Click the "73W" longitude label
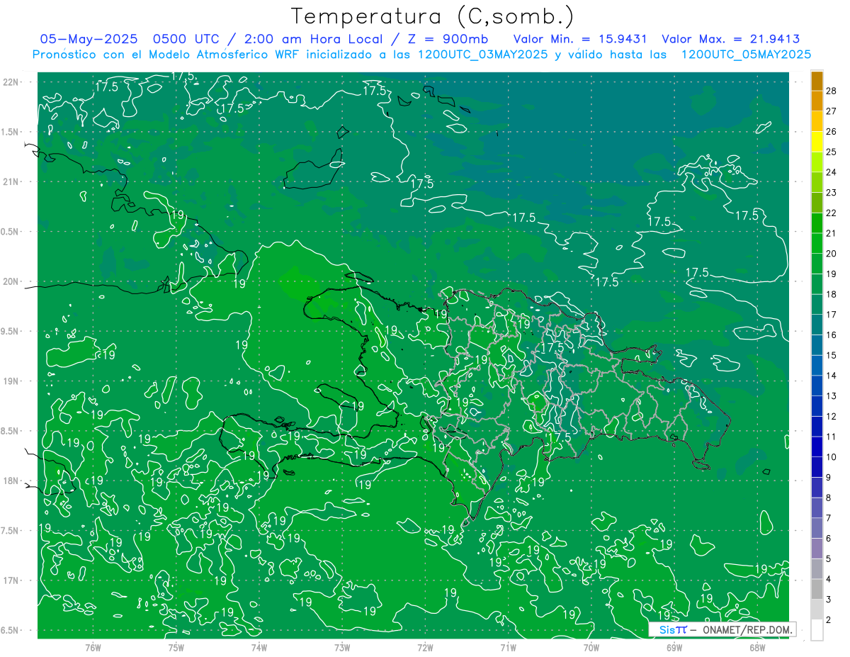The image size is (850, 657). 342,647
